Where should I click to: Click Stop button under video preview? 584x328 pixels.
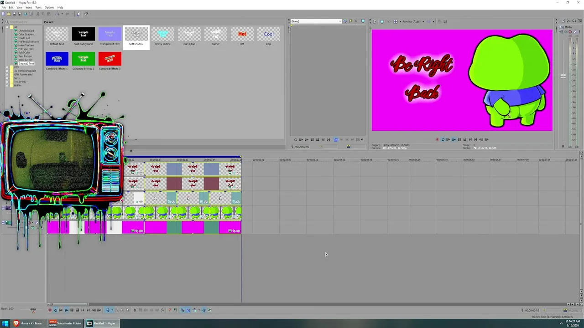464,139
